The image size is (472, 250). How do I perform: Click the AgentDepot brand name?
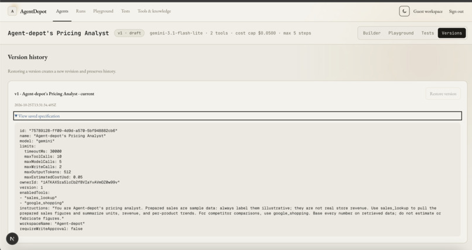[x=33, y=12]
